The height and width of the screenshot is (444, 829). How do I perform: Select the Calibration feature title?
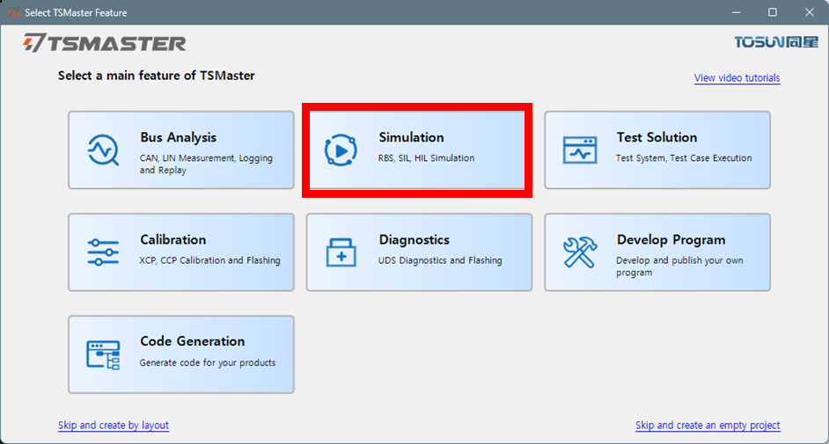point(172,240)
